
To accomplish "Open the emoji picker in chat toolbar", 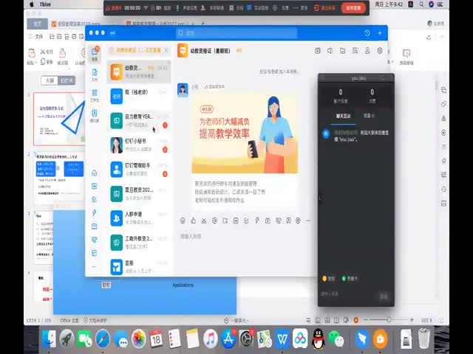I will pos(183,221).
